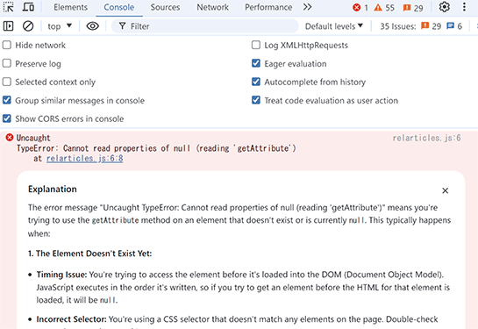Show more tabs with double chevron
This screenshot has width=478, height=329.
point(307,7)
